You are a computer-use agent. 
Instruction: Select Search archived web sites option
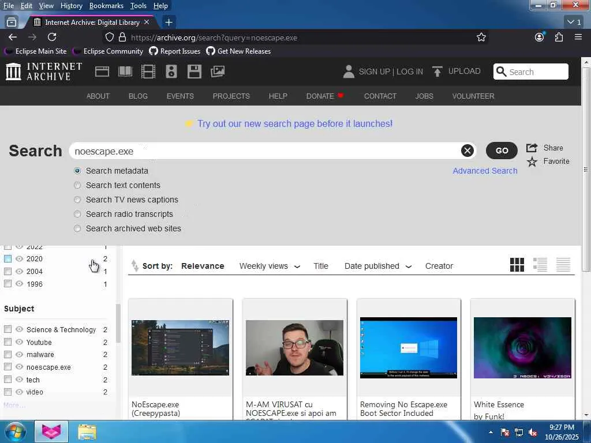tap(77, 228)
